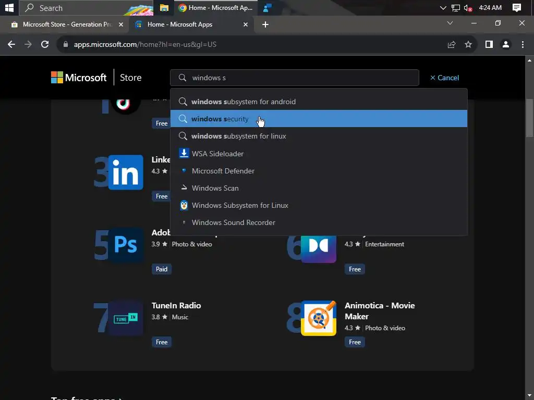Go back to the previous page
Viewport: 534px width, 400px height.
tap(11, 44)
